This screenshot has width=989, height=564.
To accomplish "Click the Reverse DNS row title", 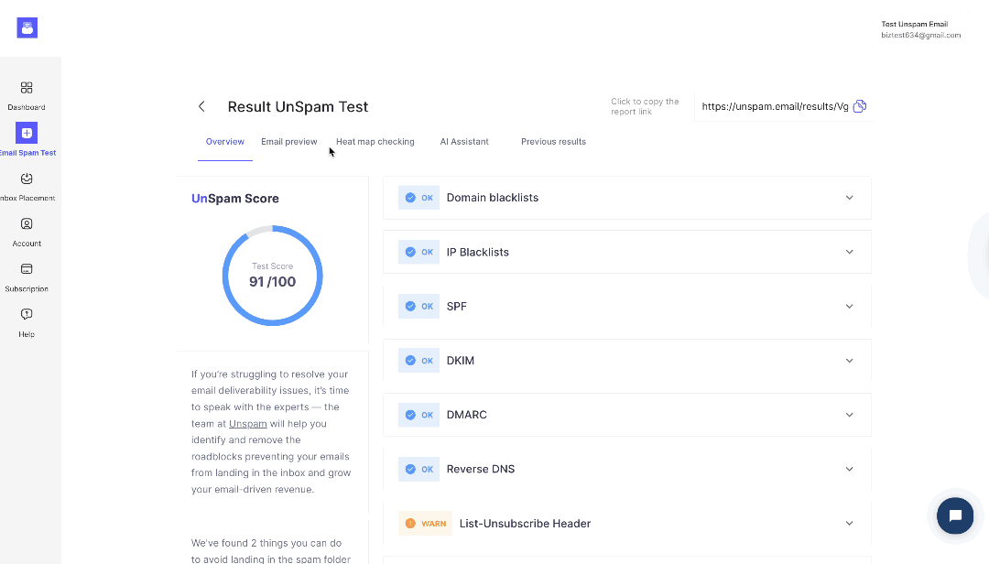I will [481, 470].
